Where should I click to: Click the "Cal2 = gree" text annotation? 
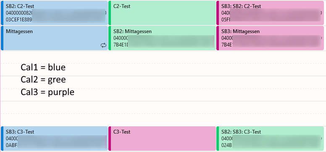click(x=43, y=80)
